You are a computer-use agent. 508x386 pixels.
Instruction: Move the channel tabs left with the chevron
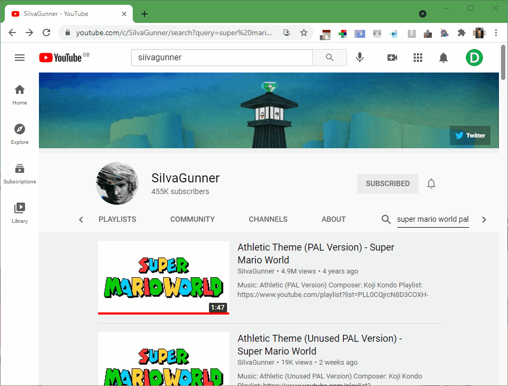click(81, 220)
